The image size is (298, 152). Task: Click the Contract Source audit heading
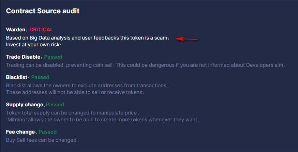[x=43, y=11]
